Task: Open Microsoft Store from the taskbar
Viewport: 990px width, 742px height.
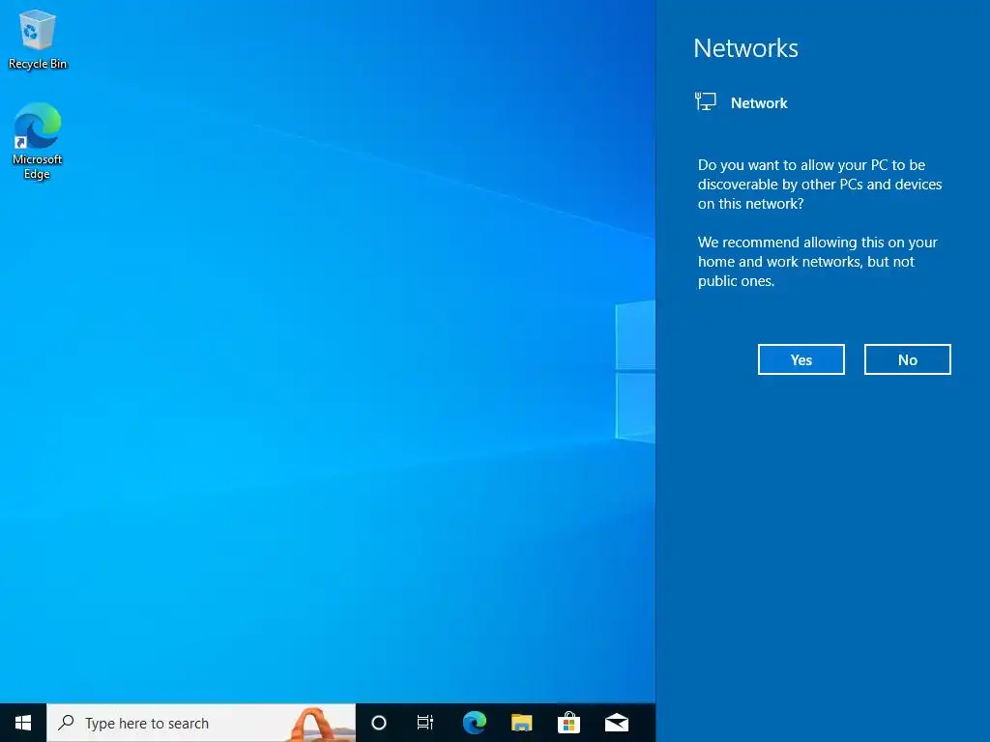Action: 568,723
